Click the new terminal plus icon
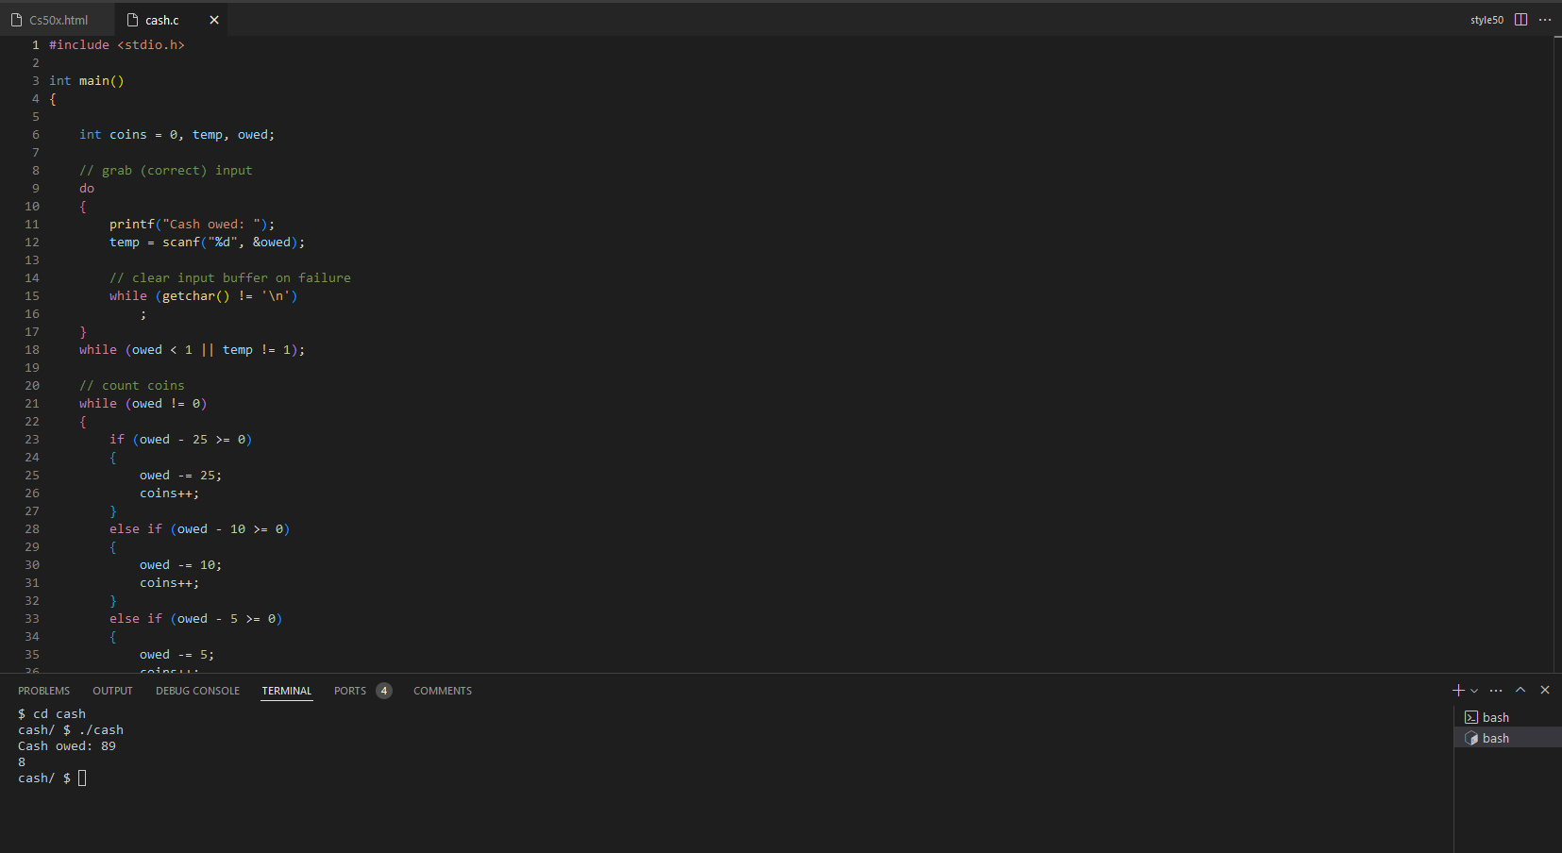 pyautogui.click(x=1458, y=691)
